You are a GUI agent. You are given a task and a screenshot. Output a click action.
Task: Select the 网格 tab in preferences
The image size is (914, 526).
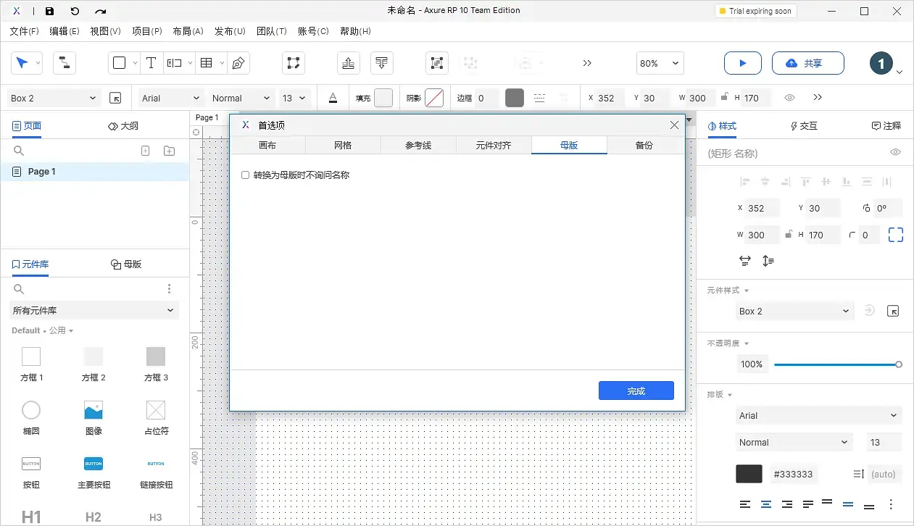pyautogui.click(x=343, y=145)
